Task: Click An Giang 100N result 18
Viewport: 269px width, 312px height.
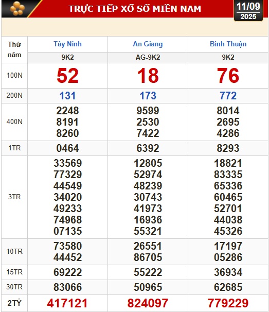Action: pyautogui.click(x=148, y=76)
